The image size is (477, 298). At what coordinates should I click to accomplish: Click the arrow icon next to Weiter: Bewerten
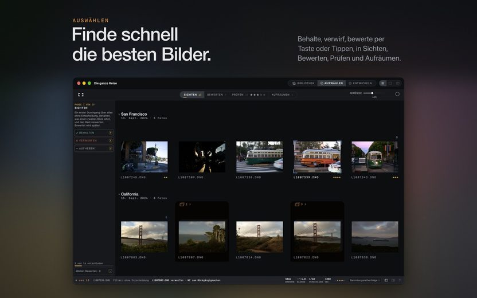coord(110,271)
